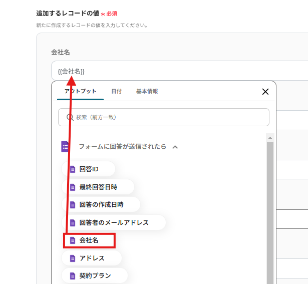The height and width of the screenshot is (284, 308).
Task: Click the Google Forms icon by section header
Action: click(65, 147)
